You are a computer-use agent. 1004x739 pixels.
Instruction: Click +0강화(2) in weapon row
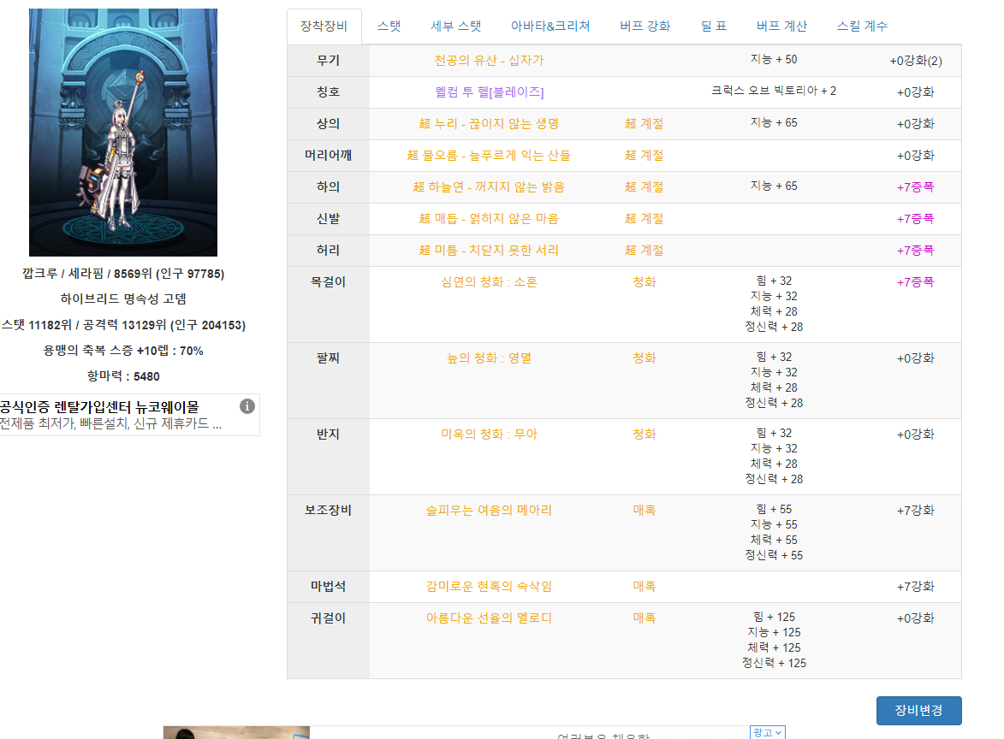click(916, 61)
